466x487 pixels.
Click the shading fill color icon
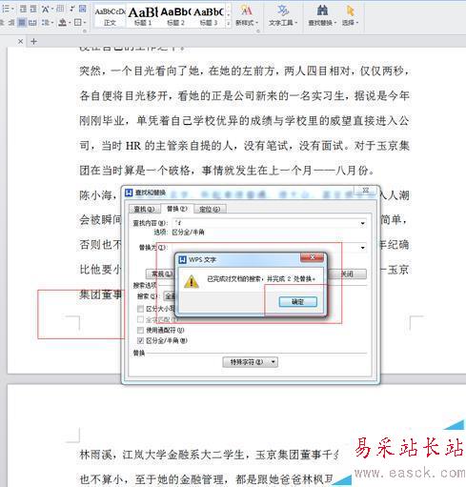[x=62, y=23]
